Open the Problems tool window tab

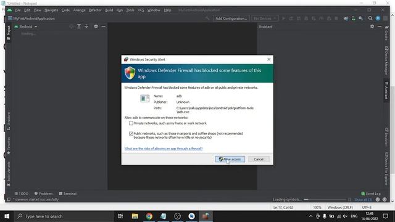[x=44, y=194]
